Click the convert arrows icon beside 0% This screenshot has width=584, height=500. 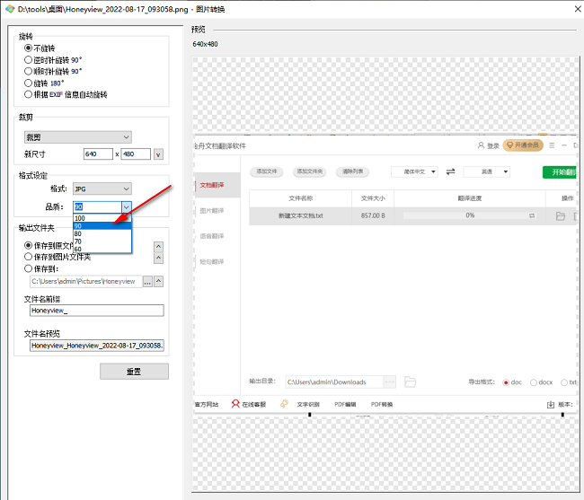532,215
